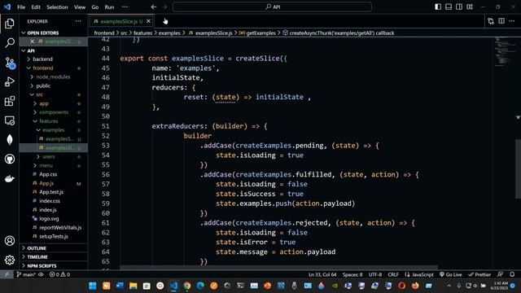Image resolution: width=521 pixels, height=293 pixels.
Task: Open the overflow menu ellipsis after Run
Action: pos(125,7)
